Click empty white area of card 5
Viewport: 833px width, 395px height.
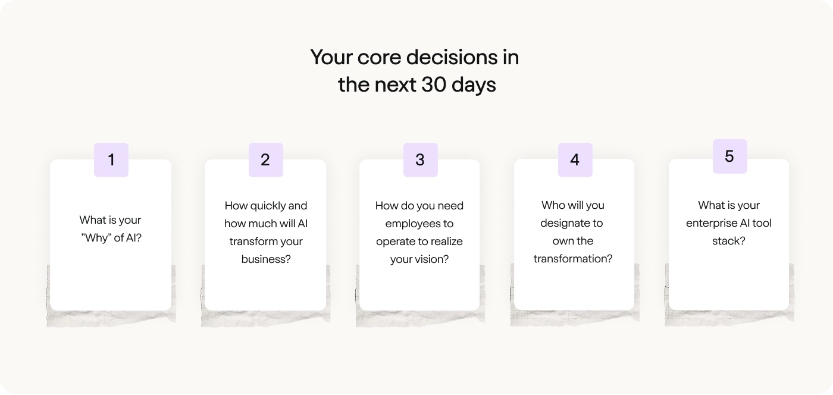pyautogui.click(x=729, y=280)
